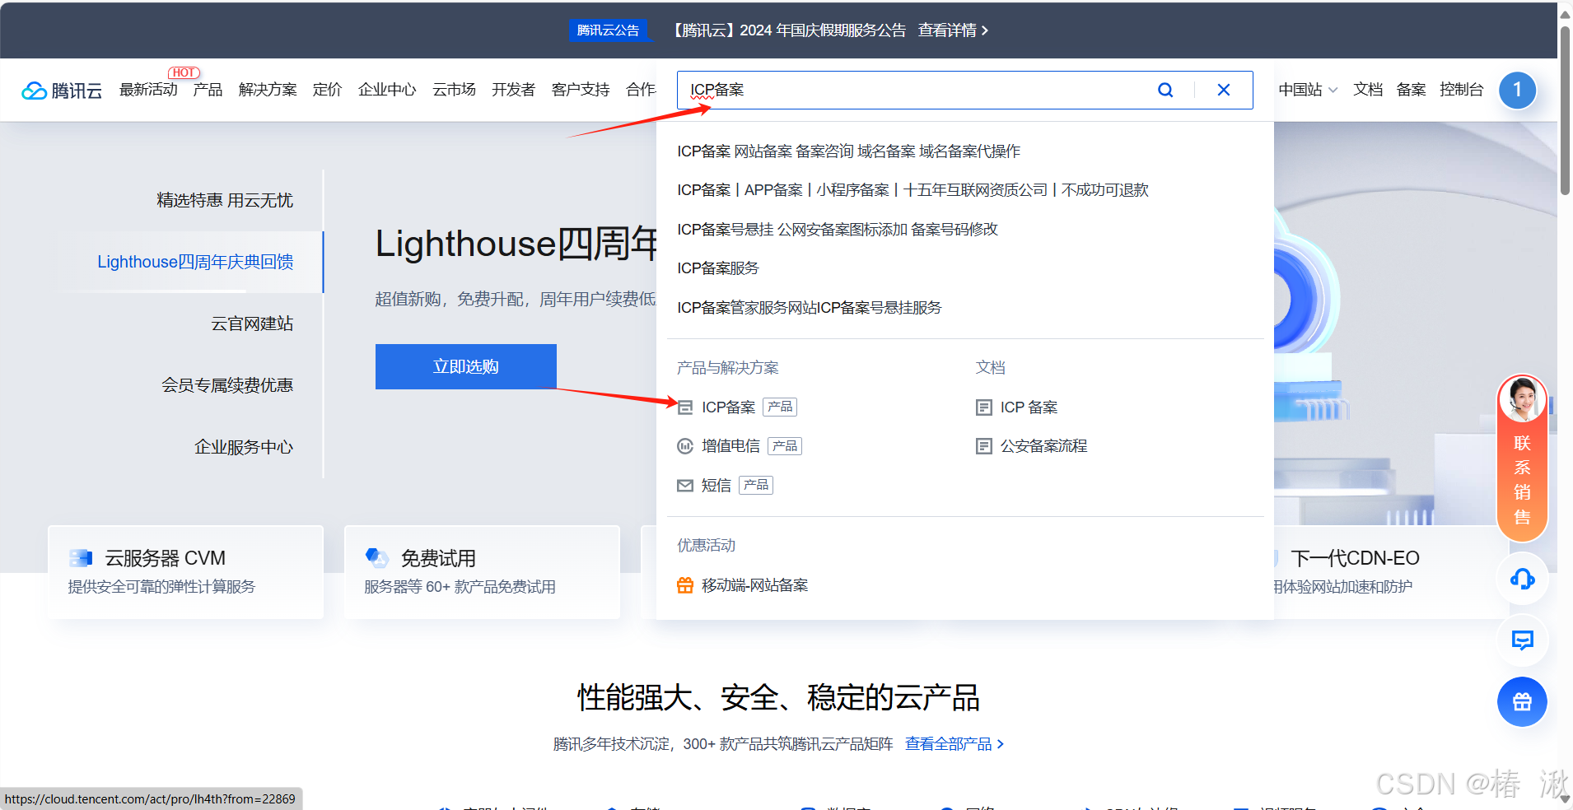Click the Tencent Cloud logo
Viewport: 1573px width, 810px height.
coord(62,91)
